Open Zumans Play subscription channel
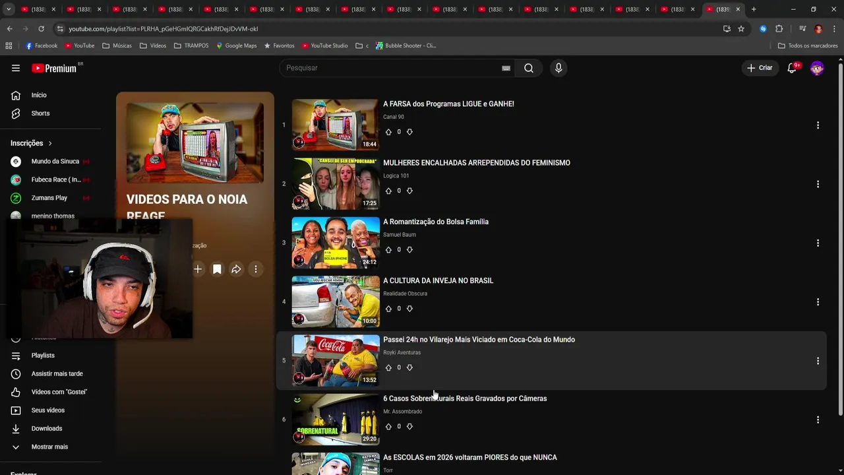The image size is (844, 475). click(50, 198)
